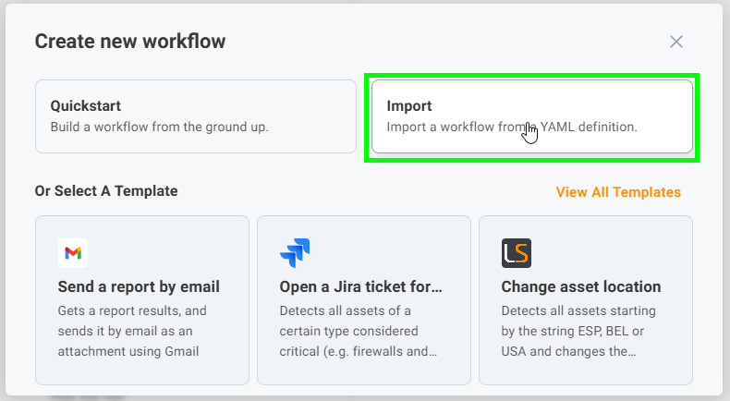Viewport: 730px width, 401px height.
Task: Select the Import workflow card
Action: click(531, 115)
